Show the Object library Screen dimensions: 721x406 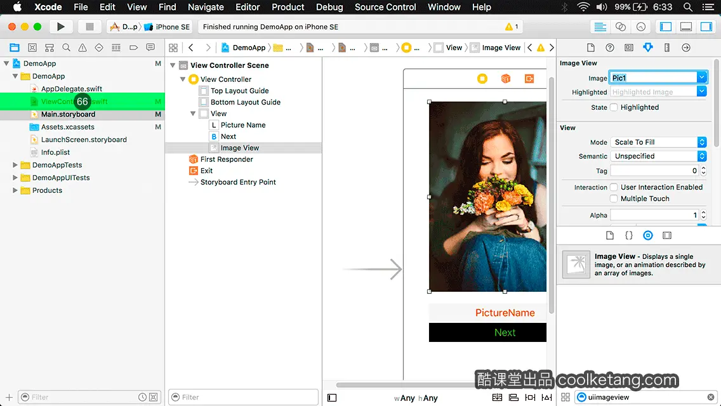click(x=648, y=235)
